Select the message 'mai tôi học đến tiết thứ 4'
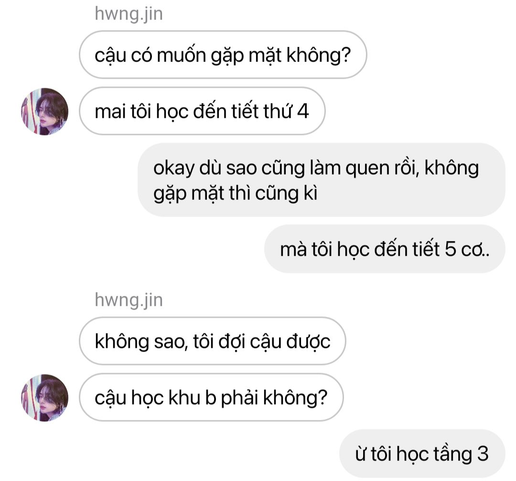The height and width of the screenshot is (481, 516). pos(202,111)
